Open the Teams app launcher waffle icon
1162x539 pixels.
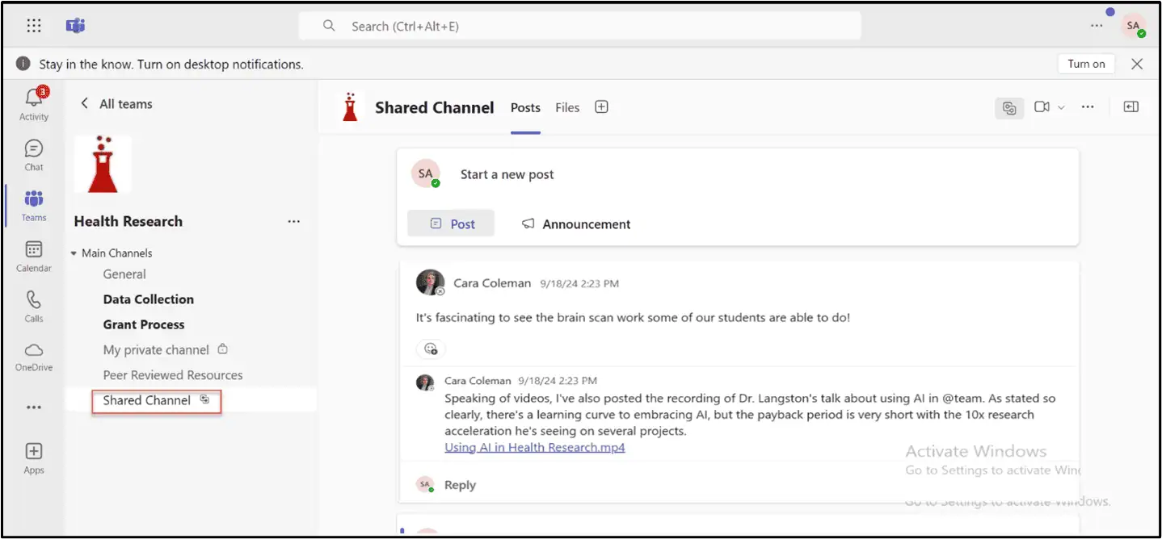coord(33,25)
